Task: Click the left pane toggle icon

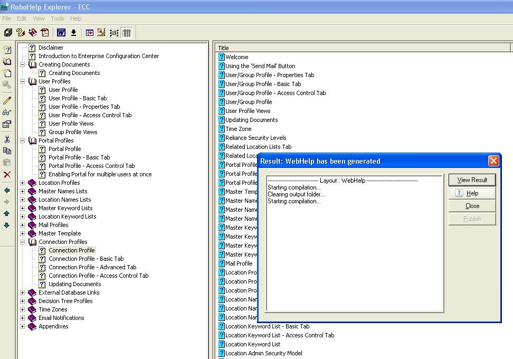Action: click(x=89, y=33)
